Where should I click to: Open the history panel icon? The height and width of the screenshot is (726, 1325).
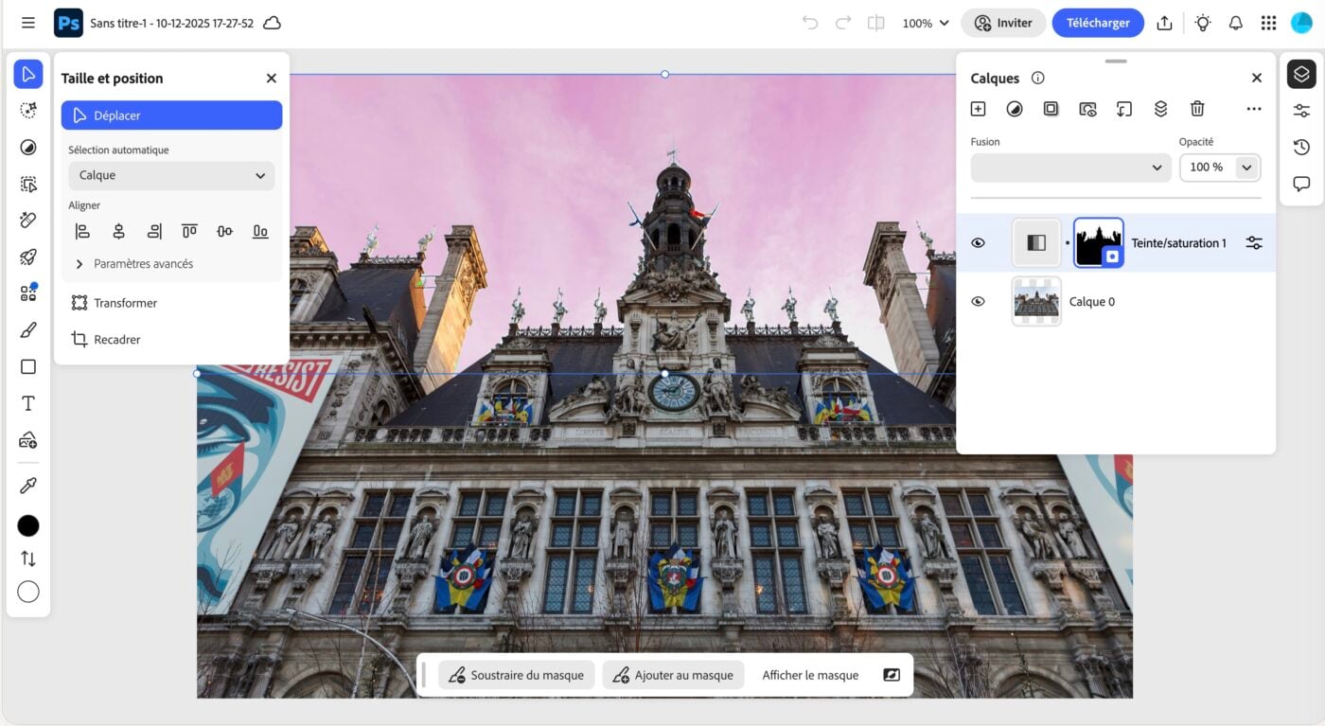(1301, 147)
